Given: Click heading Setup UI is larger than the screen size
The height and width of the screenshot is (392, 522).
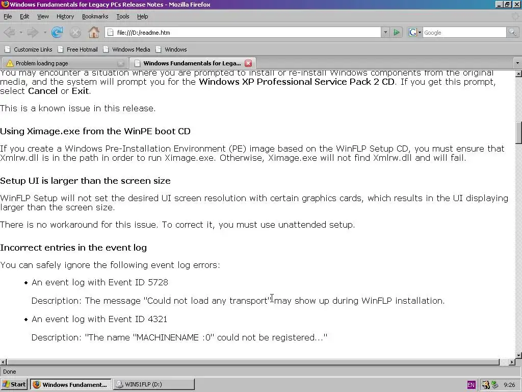Looking at the screenshot, I should (x=85, y=181).
